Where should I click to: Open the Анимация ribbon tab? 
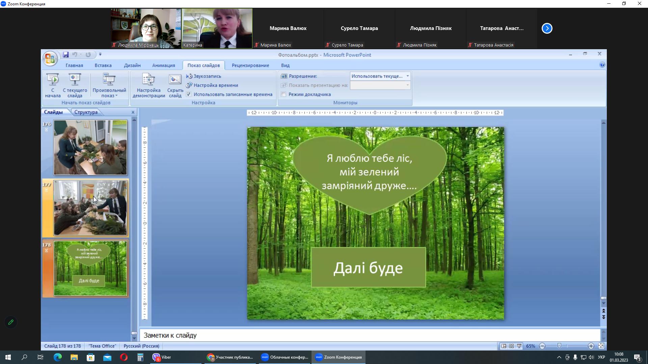tap(163, 65)
